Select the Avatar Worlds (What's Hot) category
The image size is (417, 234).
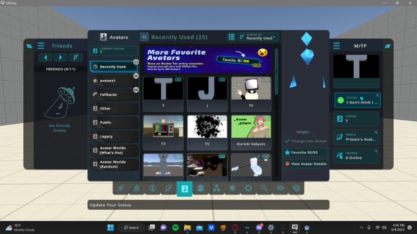tap(114, 150)
